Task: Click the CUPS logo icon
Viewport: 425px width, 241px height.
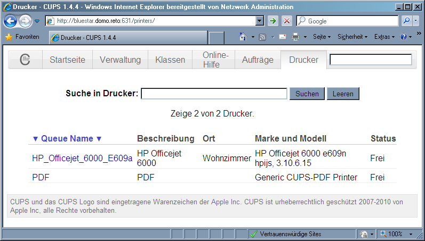Action: (x=25, y=60)
